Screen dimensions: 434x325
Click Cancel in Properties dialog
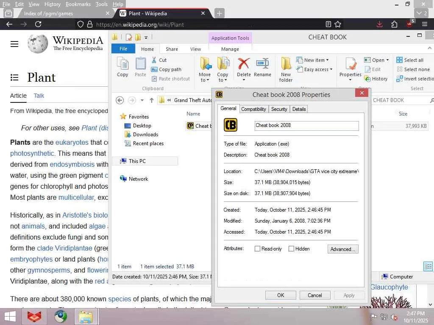[x=315, y=295]
